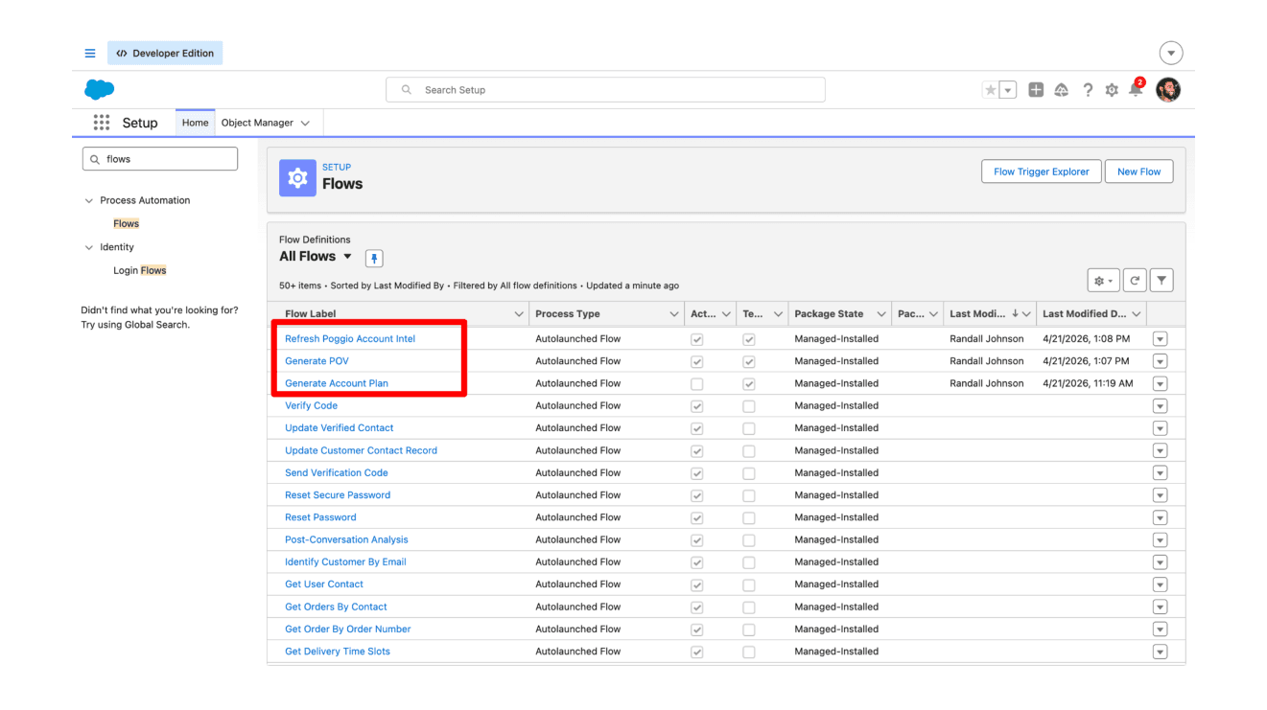
Task: Click the New Flow button
Action: click(1138, 172)
